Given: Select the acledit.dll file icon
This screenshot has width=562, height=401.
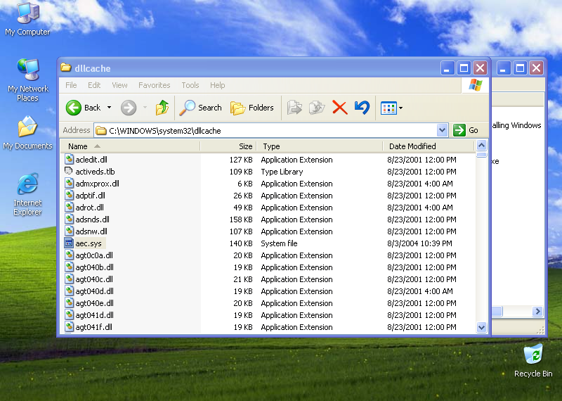Looking at the screenshot, I should tap(69, 159).
